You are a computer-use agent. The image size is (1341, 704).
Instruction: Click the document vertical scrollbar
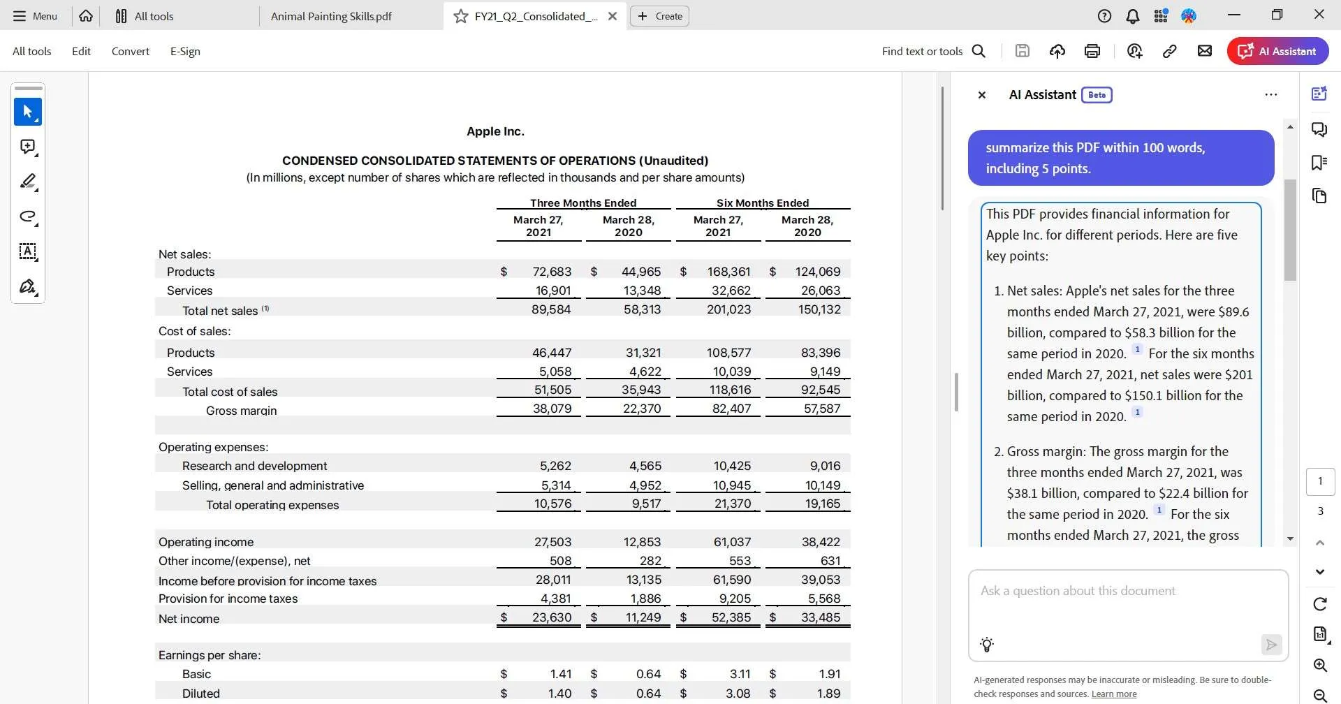point(942,148)
